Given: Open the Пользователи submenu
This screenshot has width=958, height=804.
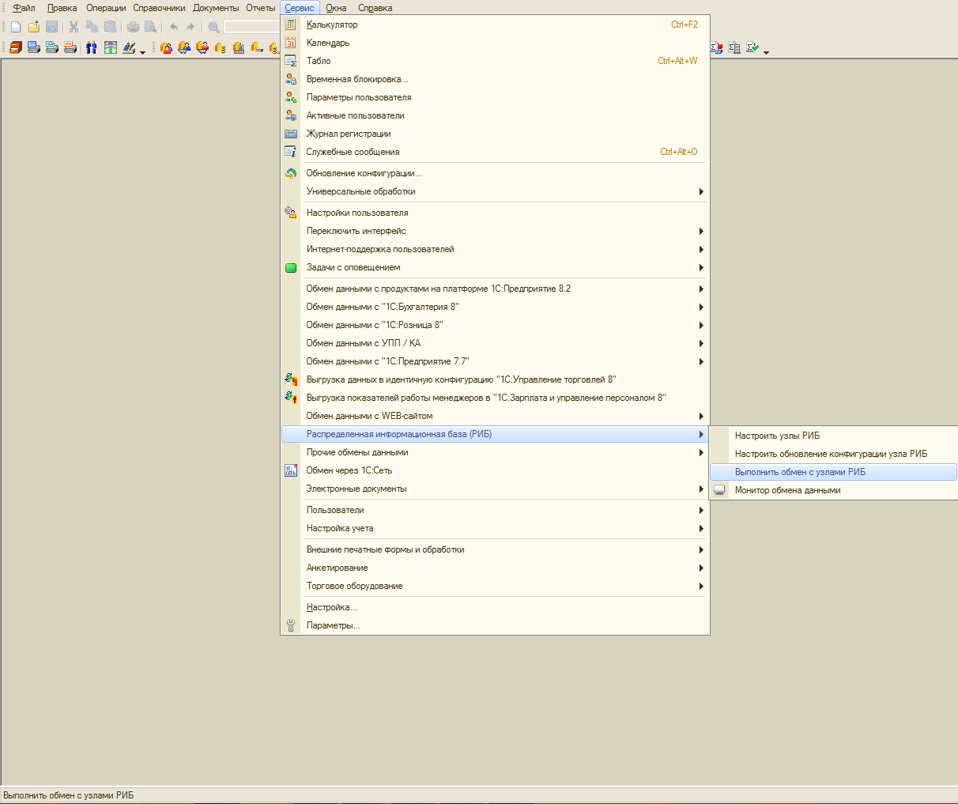Looking at the screenshot, I should [495, 510].
